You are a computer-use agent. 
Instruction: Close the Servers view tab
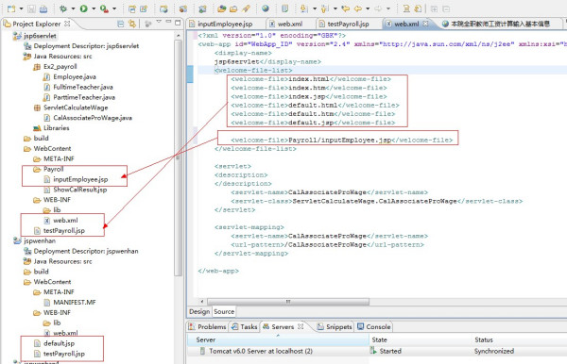(301, 326)
